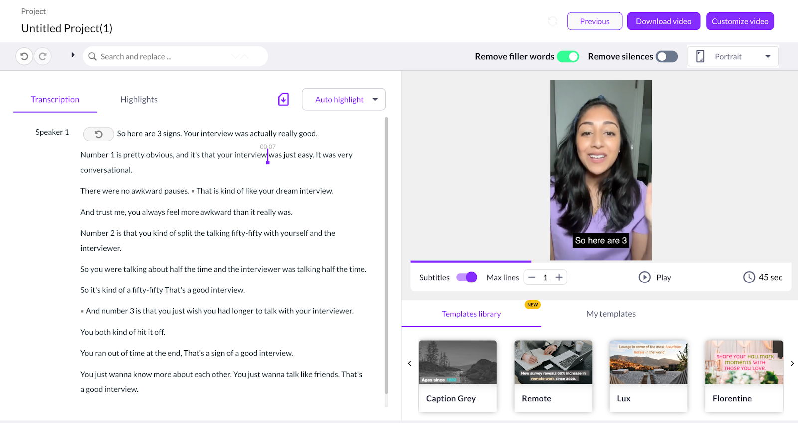798x423 pixels.
Task: Select the Florentine template thumbnail
Action: pos(744,362)
